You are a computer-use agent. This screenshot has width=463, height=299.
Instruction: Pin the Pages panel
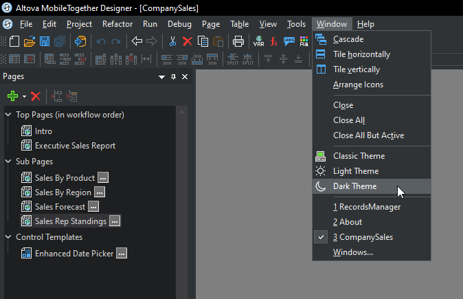[x=173, y=77]
